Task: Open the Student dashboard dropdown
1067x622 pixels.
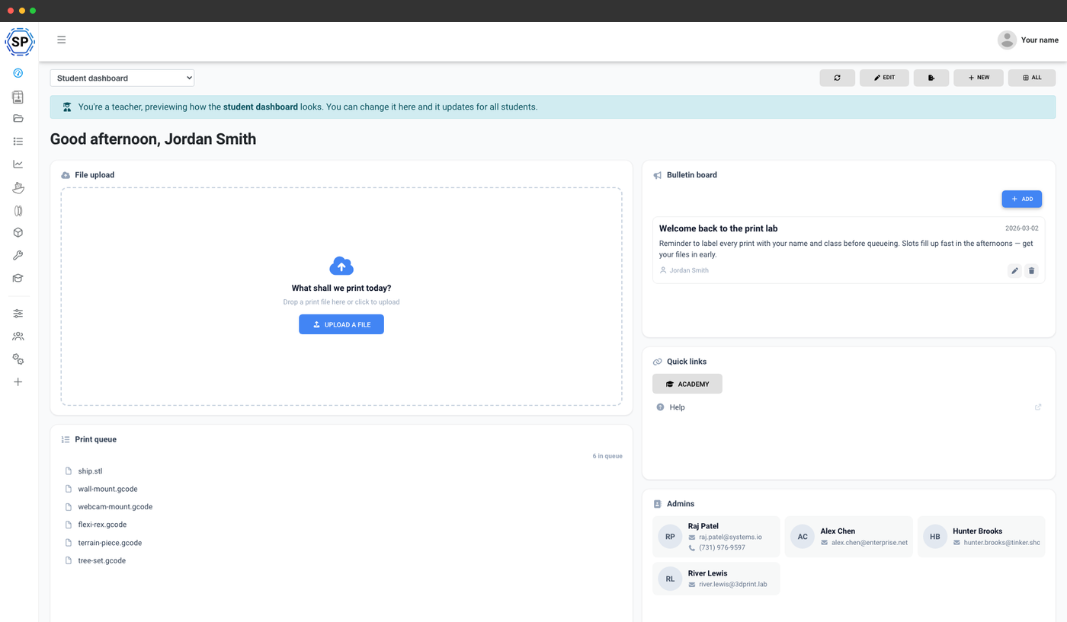Action: (x=122, y=78)
